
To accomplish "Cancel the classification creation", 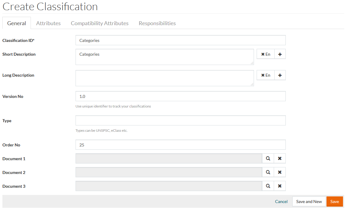I will (281, 202).
